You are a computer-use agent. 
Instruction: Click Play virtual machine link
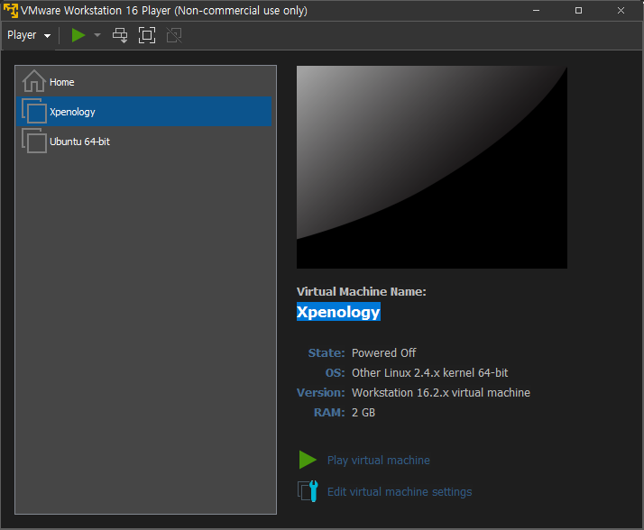(x=378, y=461)
